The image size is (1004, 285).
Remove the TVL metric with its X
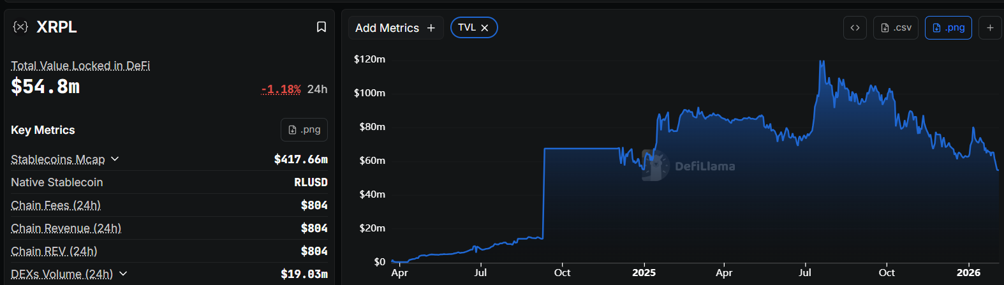(x=485, y=27)
